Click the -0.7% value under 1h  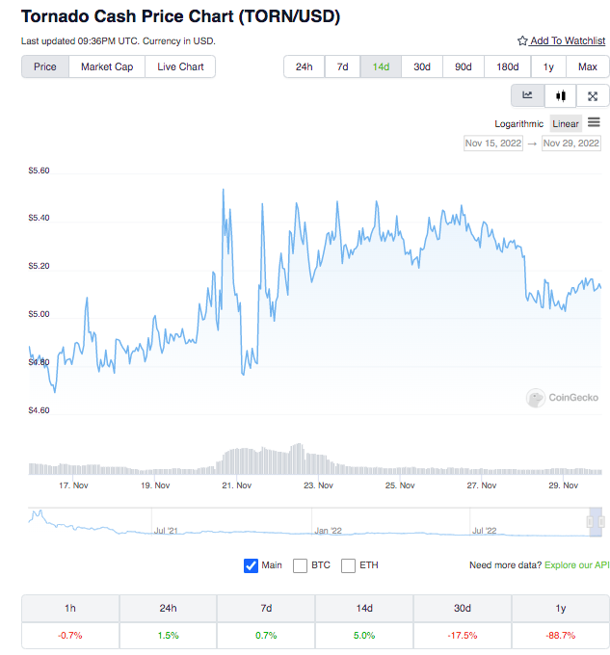(x=70, y=636)
